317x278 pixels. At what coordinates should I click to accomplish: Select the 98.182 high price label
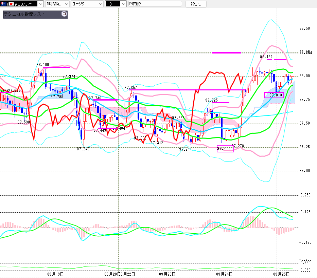click(266, 57)
